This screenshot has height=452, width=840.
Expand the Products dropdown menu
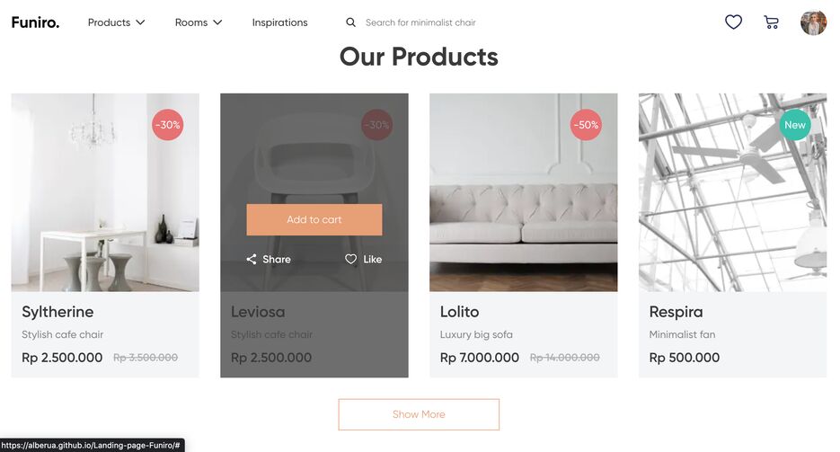click(x=116, y=22)
